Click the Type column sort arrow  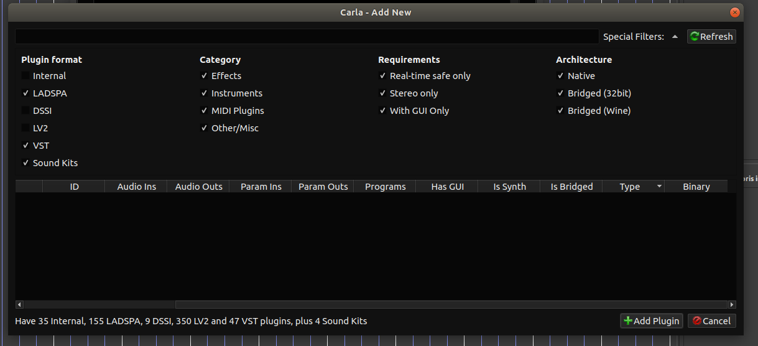click(659, 187)
